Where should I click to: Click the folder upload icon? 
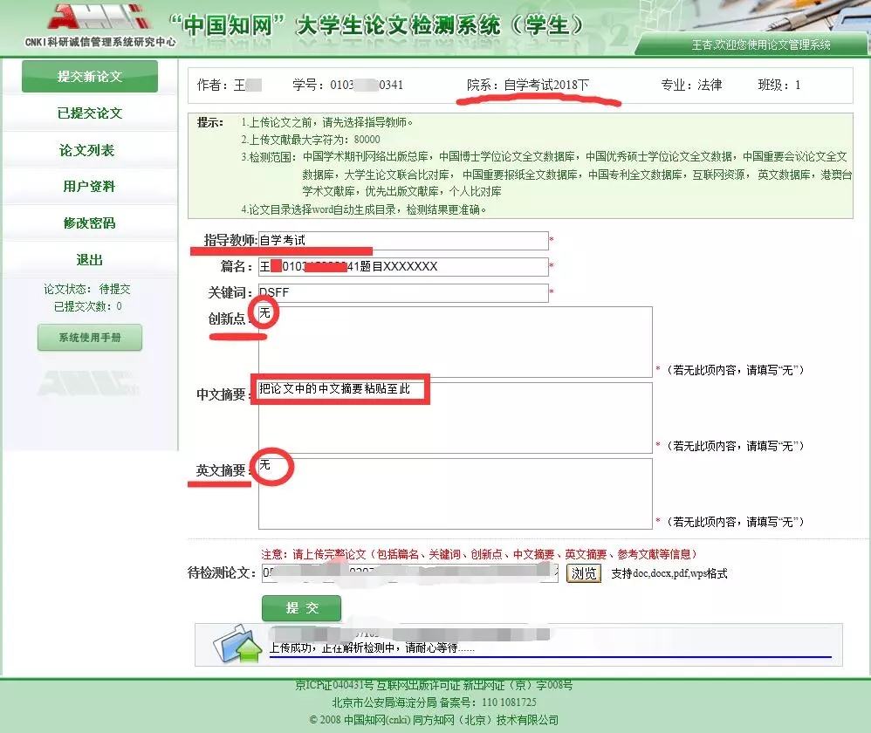(x=237, y=646)
